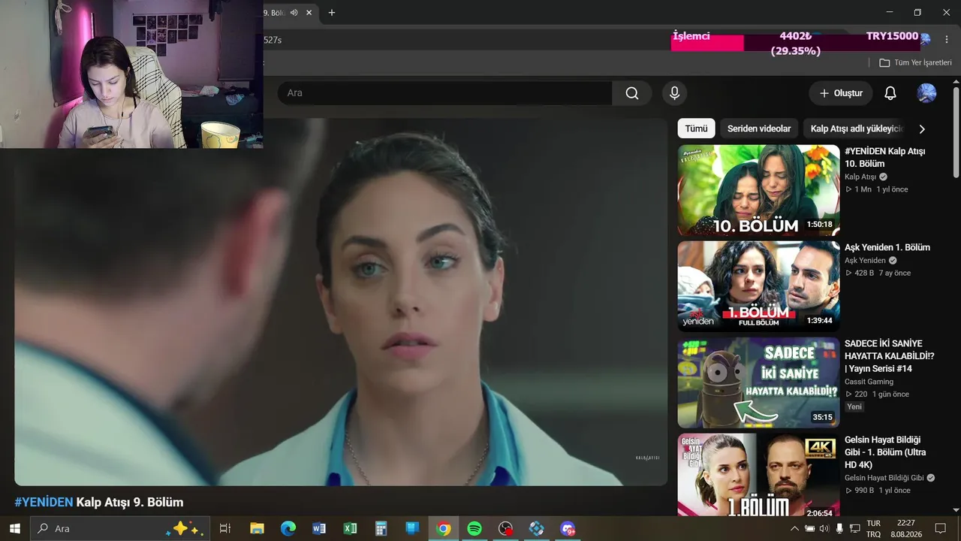Focus the YouTube Ara search field
Viewport: 961px width, 541px height.
tap(444, 93)
